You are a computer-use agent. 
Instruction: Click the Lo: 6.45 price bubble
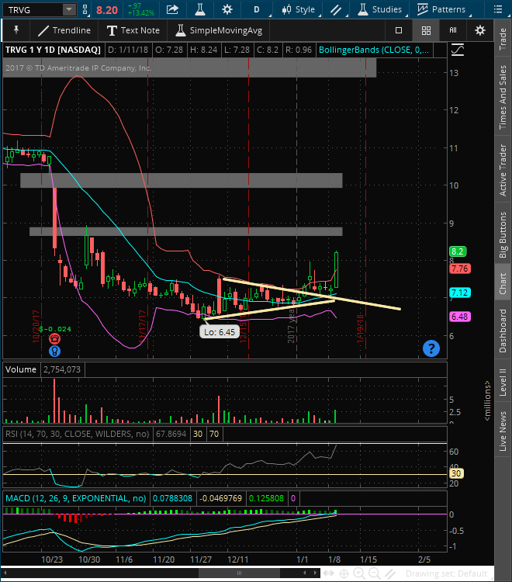pos(220,332)
